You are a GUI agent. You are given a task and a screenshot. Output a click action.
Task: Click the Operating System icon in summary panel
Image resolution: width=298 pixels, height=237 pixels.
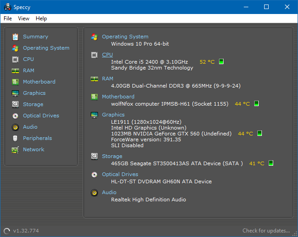point(94,37)
